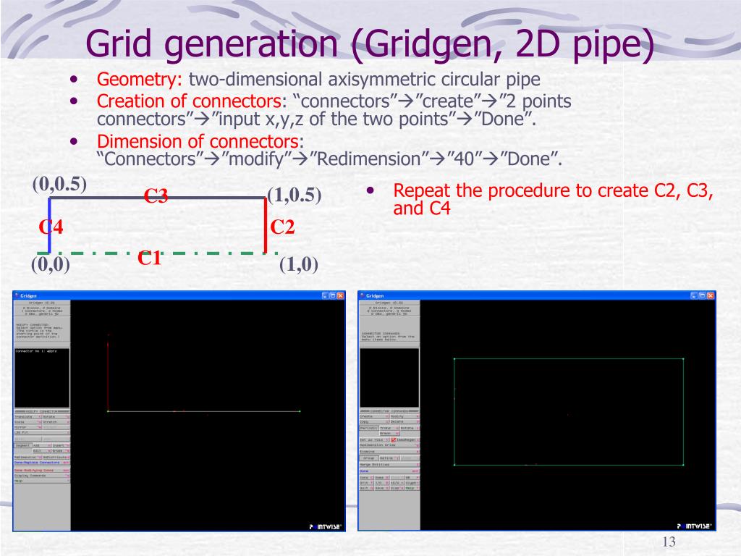Click the left Gridgen title bar icon
The image size is (741, 556).
(x=17, y=295)
